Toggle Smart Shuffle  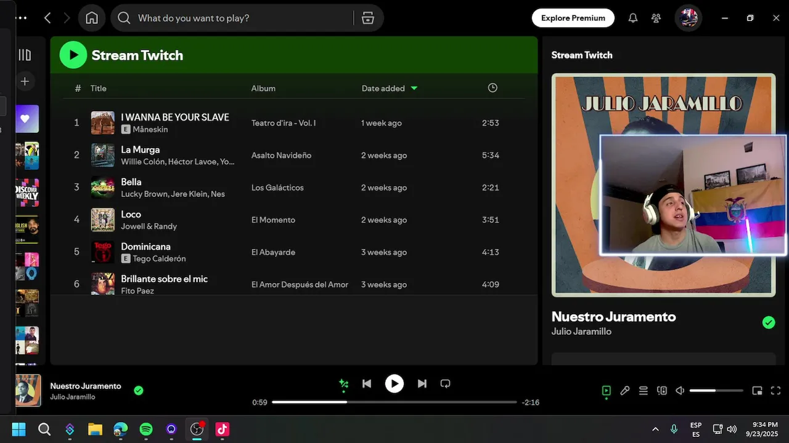tap(344, 384)
